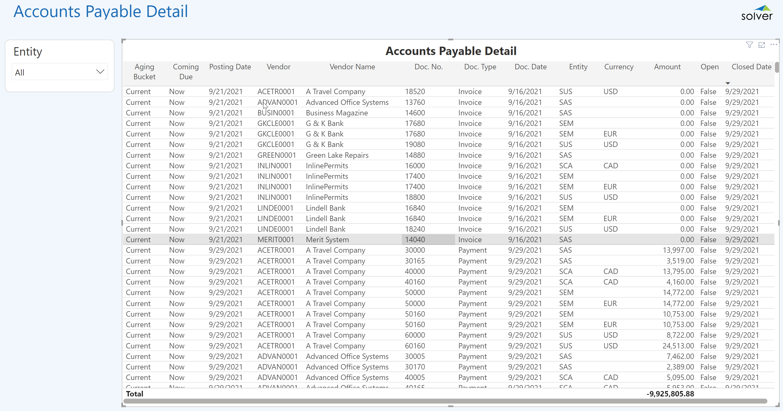Select the amount 3,519.00 cell

click(x=680, y=261)
